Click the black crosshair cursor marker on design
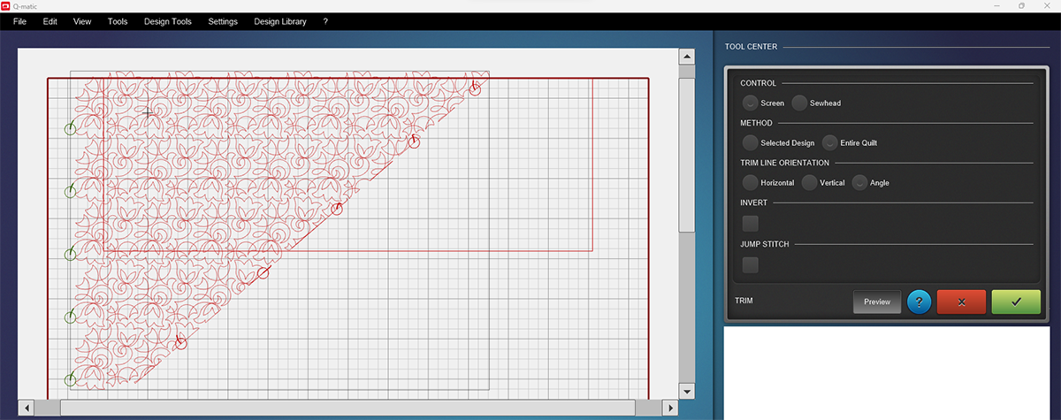The width and height of the screenshot is (1061, 420). 148,112
